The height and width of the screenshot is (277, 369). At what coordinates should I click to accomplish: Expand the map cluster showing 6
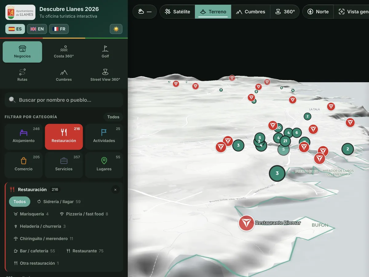coord(297,133)
